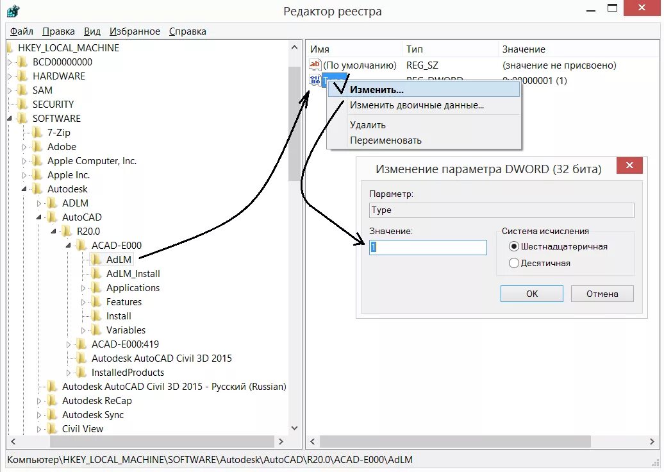The image size is (664, 472).
Task: Click the Variables folder icon
Action: (x=97, y=330)
